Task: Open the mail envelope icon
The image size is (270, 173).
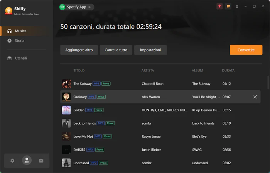Action: [41, 161]
